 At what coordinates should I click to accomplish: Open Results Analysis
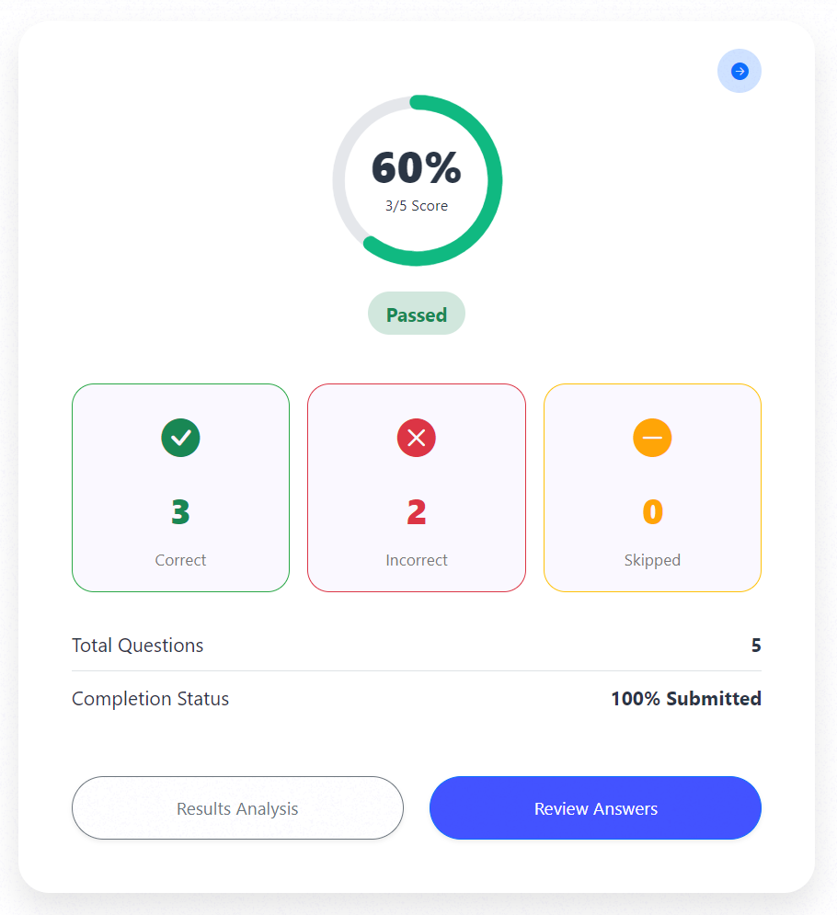pyautogui.click(x=237, y=807)
